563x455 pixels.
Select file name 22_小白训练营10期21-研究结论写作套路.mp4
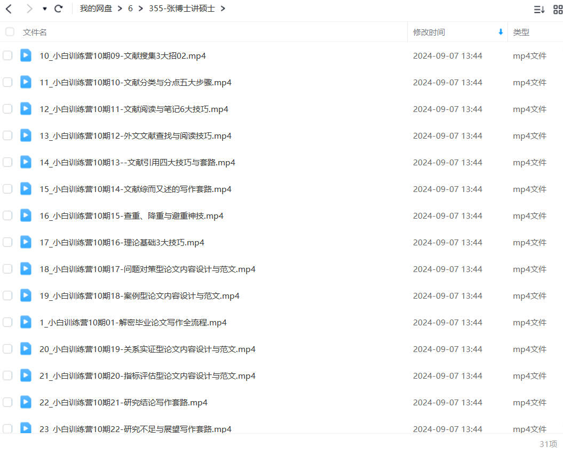[x=123, y=403]
